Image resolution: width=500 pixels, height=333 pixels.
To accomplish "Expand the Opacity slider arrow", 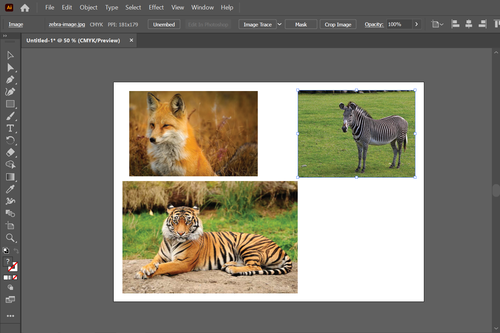I will point(416,24).
